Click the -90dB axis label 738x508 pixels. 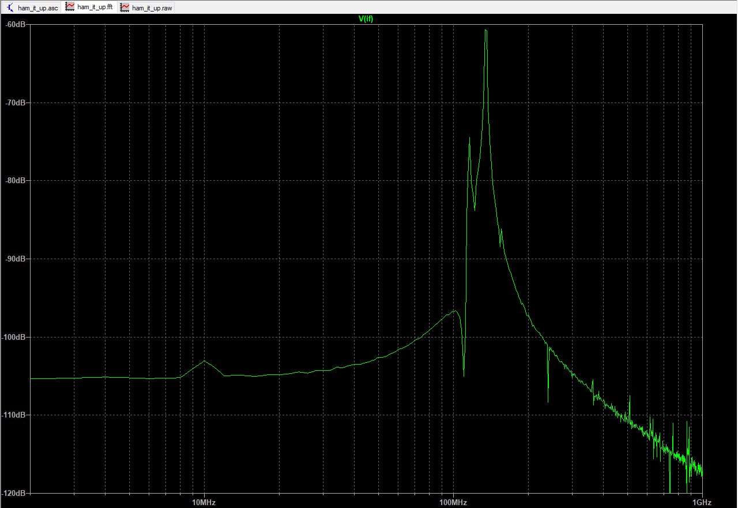point(15,259)
